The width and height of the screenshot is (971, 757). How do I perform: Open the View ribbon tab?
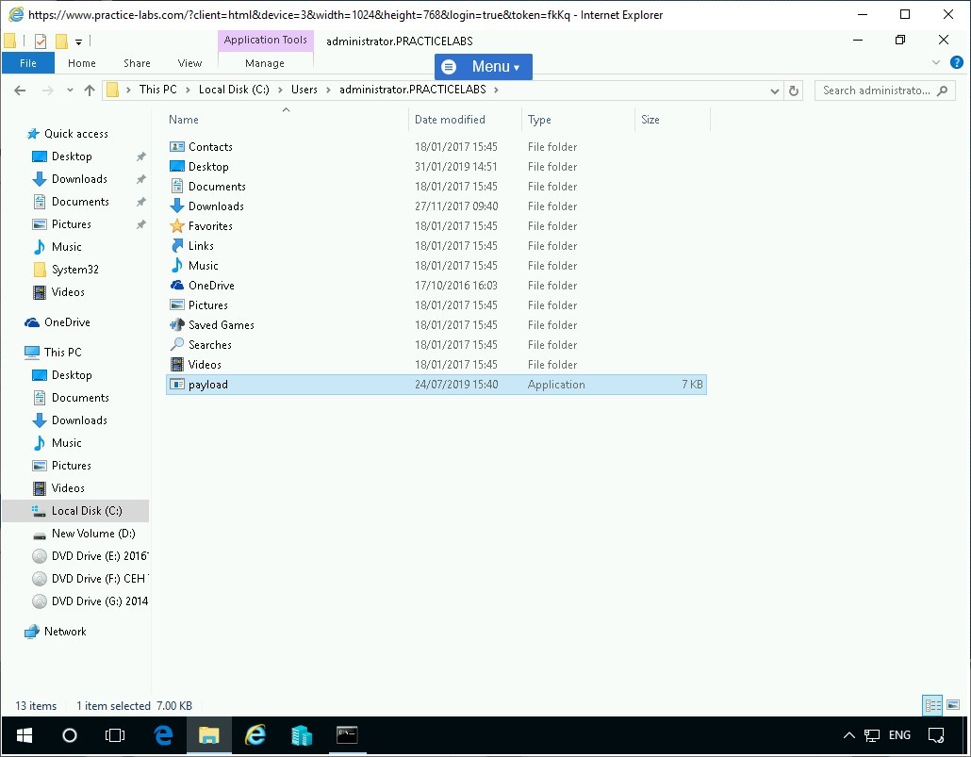[x=189, y=63]
